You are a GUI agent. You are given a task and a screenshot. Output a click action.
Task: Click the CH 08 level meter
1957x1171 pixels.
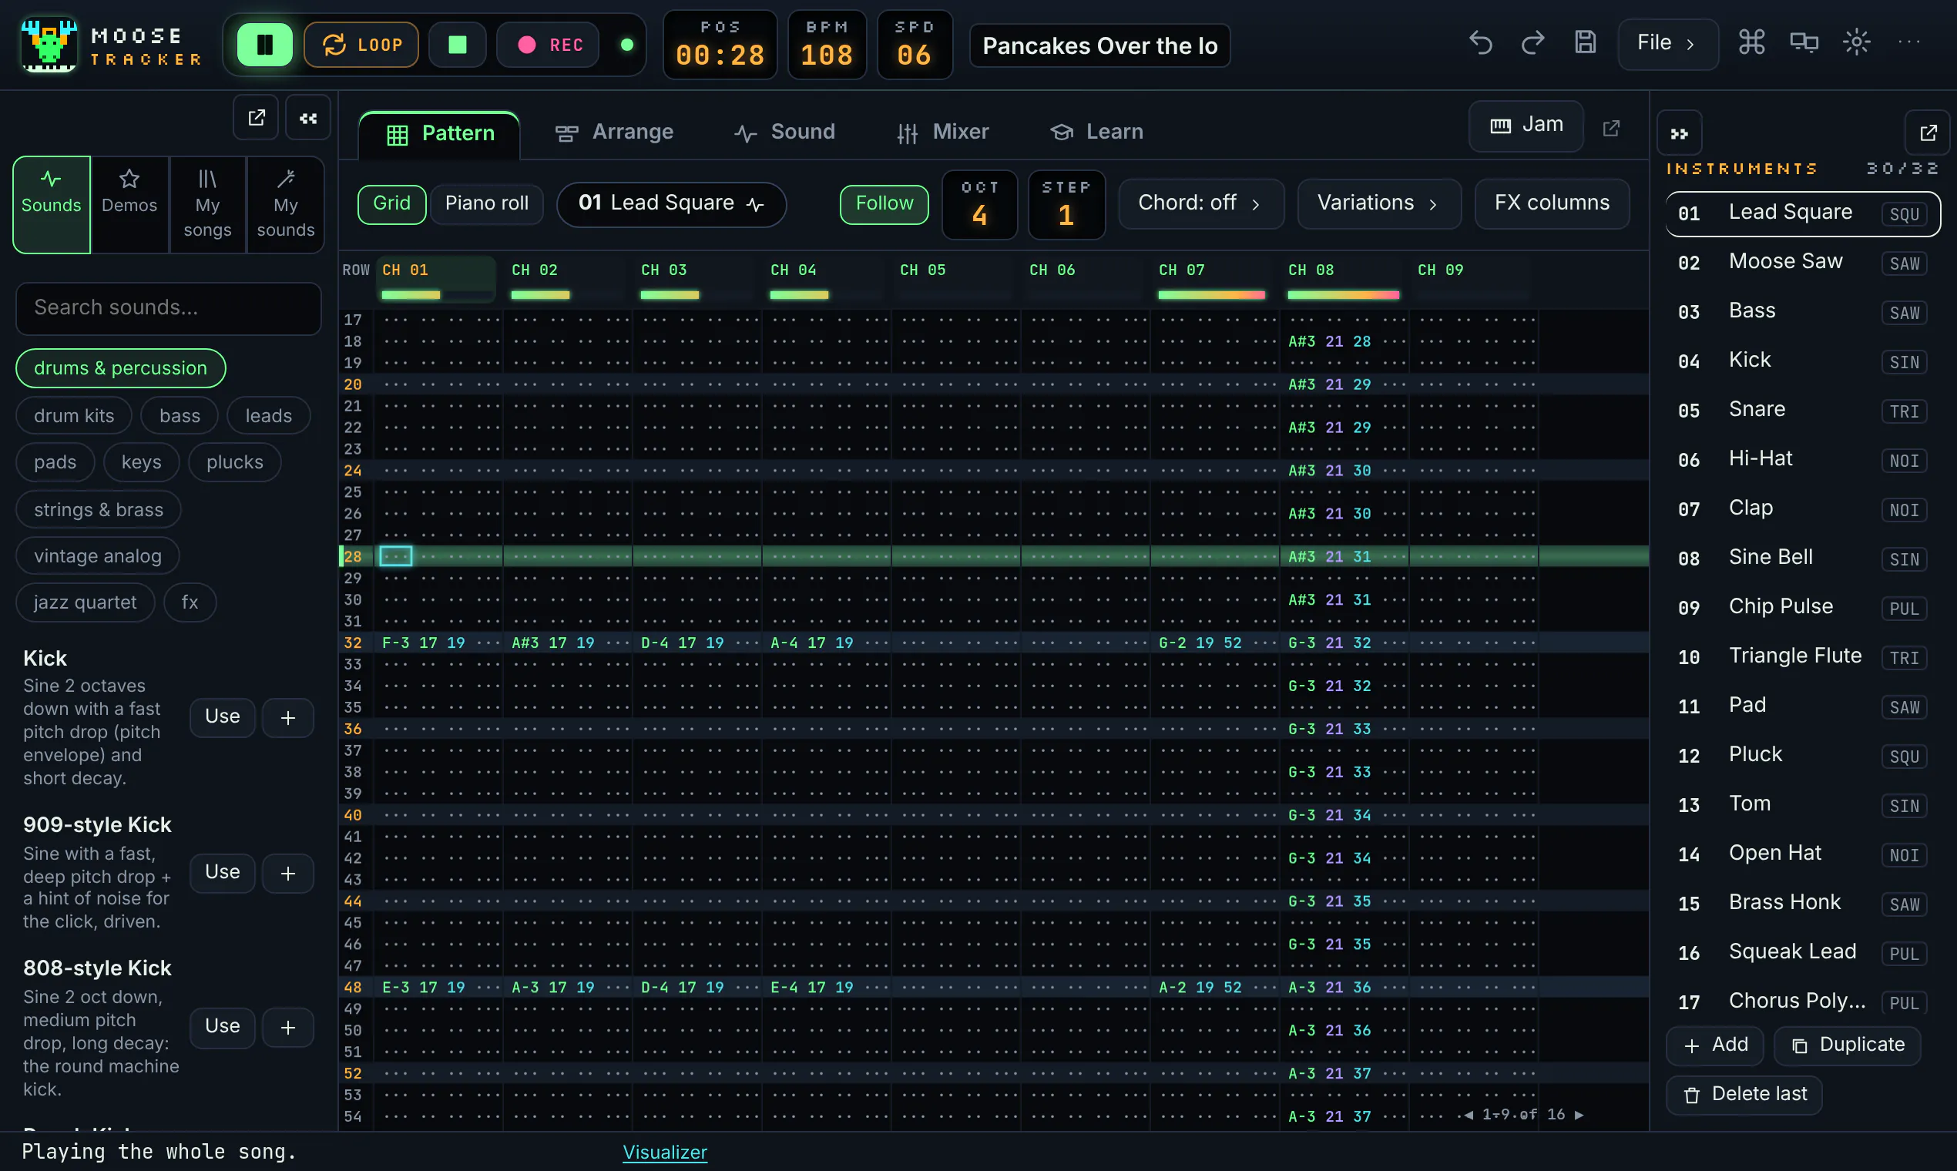[1343, 295]
